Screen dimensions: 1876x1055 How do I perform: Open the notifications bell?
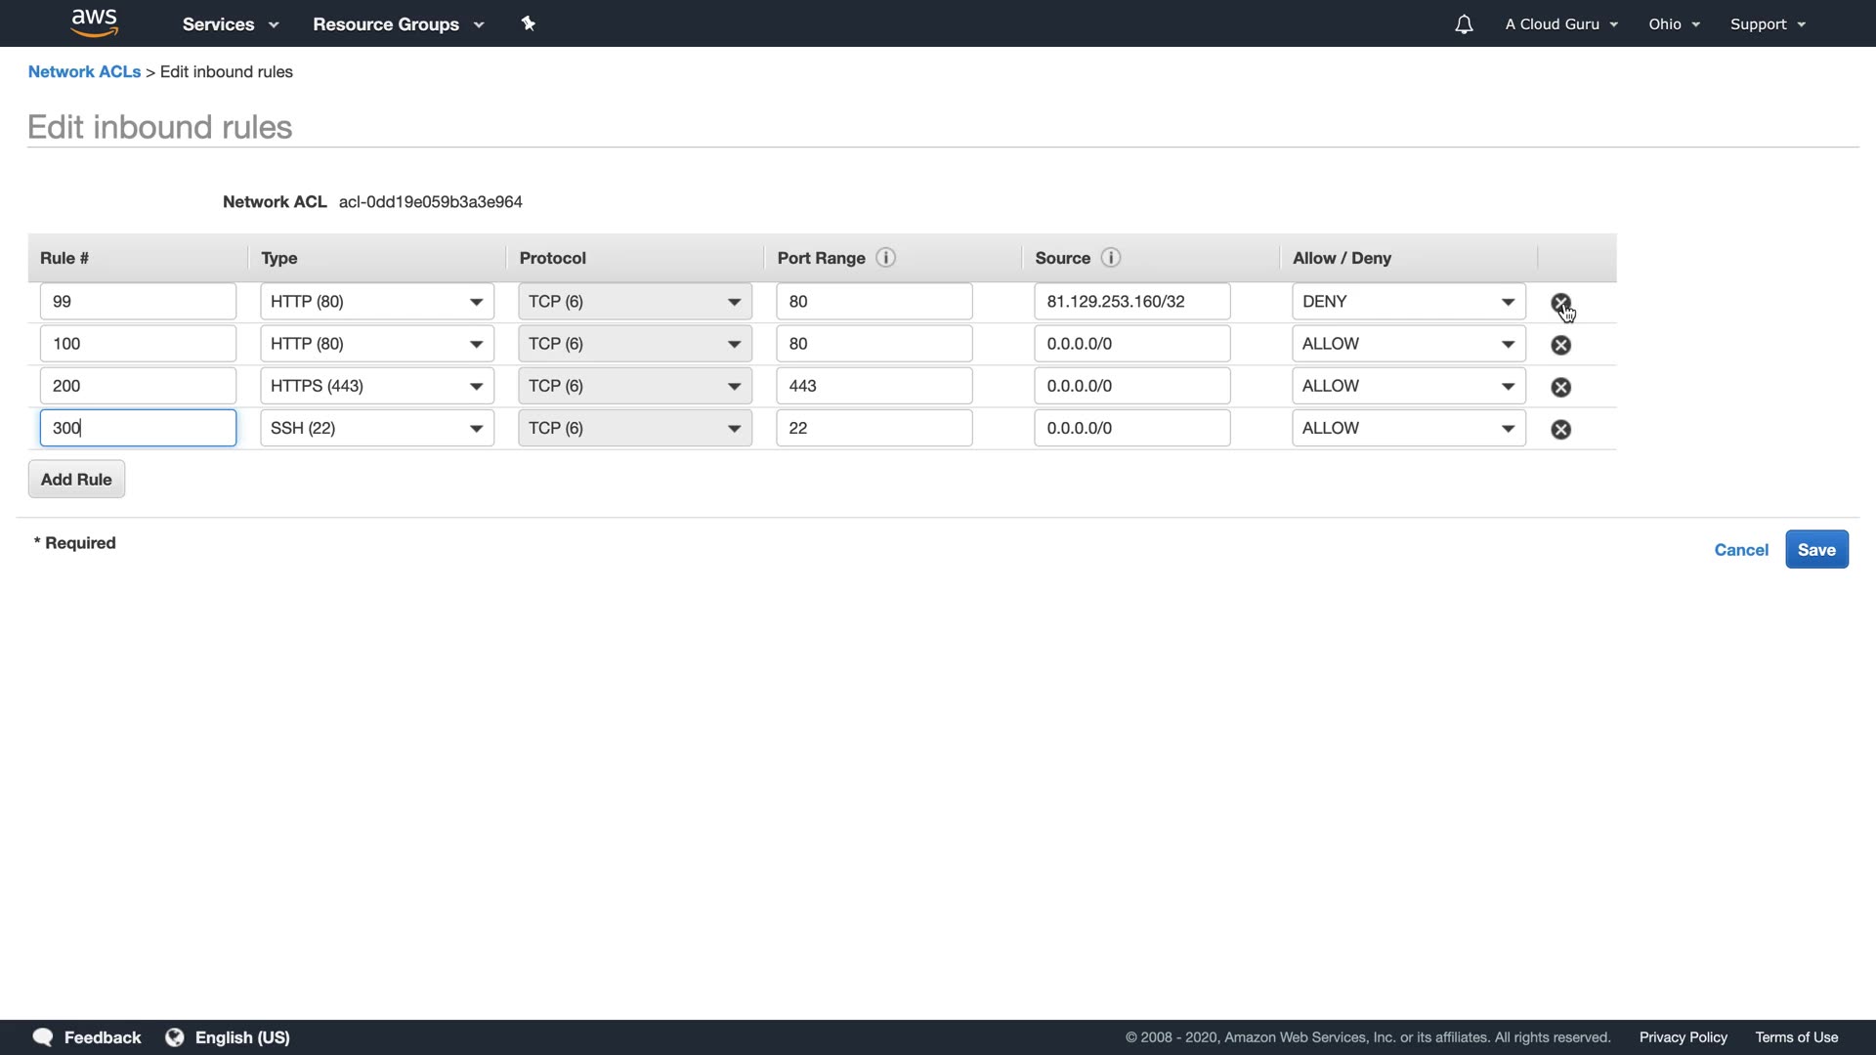tap(1463, 24)
